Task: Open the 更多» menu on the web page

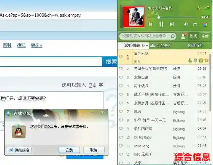Action: pos(37,45)
